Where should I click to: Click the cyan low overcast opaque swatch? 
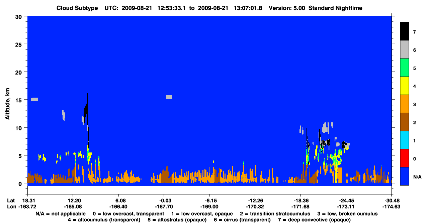(x=405, y=140)
